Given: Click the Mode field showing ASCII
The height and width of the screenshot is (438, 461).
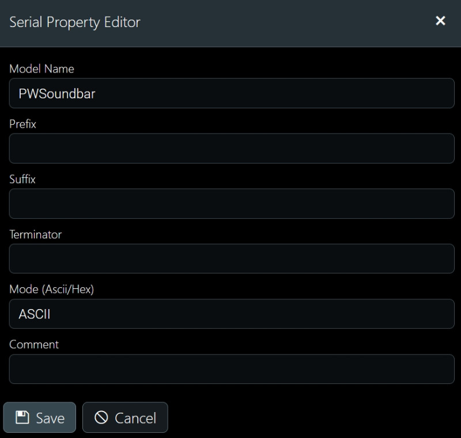Looking at the screenshot, I should 232,314.
